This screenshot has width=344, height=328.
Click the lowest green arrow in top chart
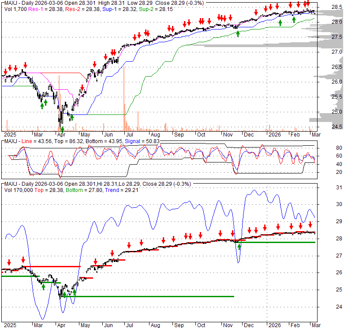pyautogui.click(x=62, y=129)
